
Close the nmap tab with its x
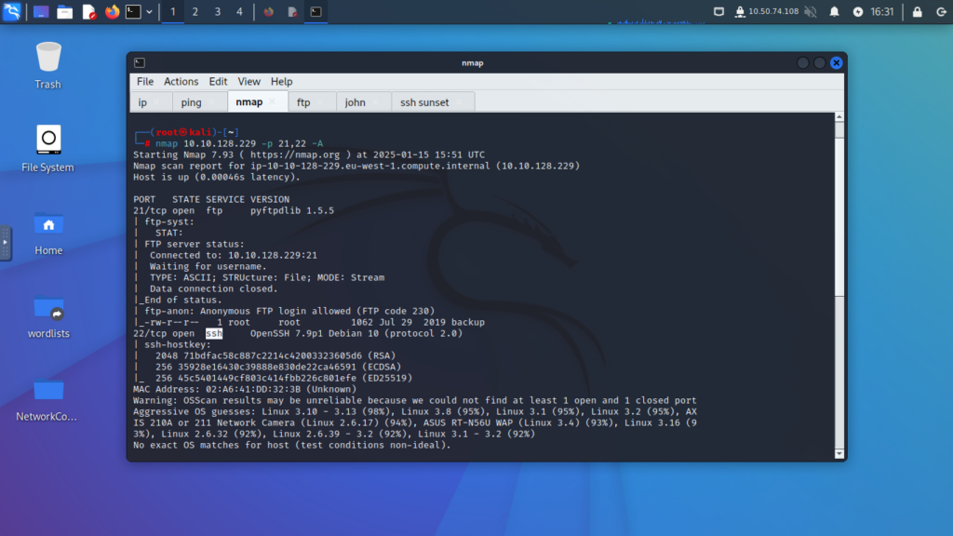272,101
